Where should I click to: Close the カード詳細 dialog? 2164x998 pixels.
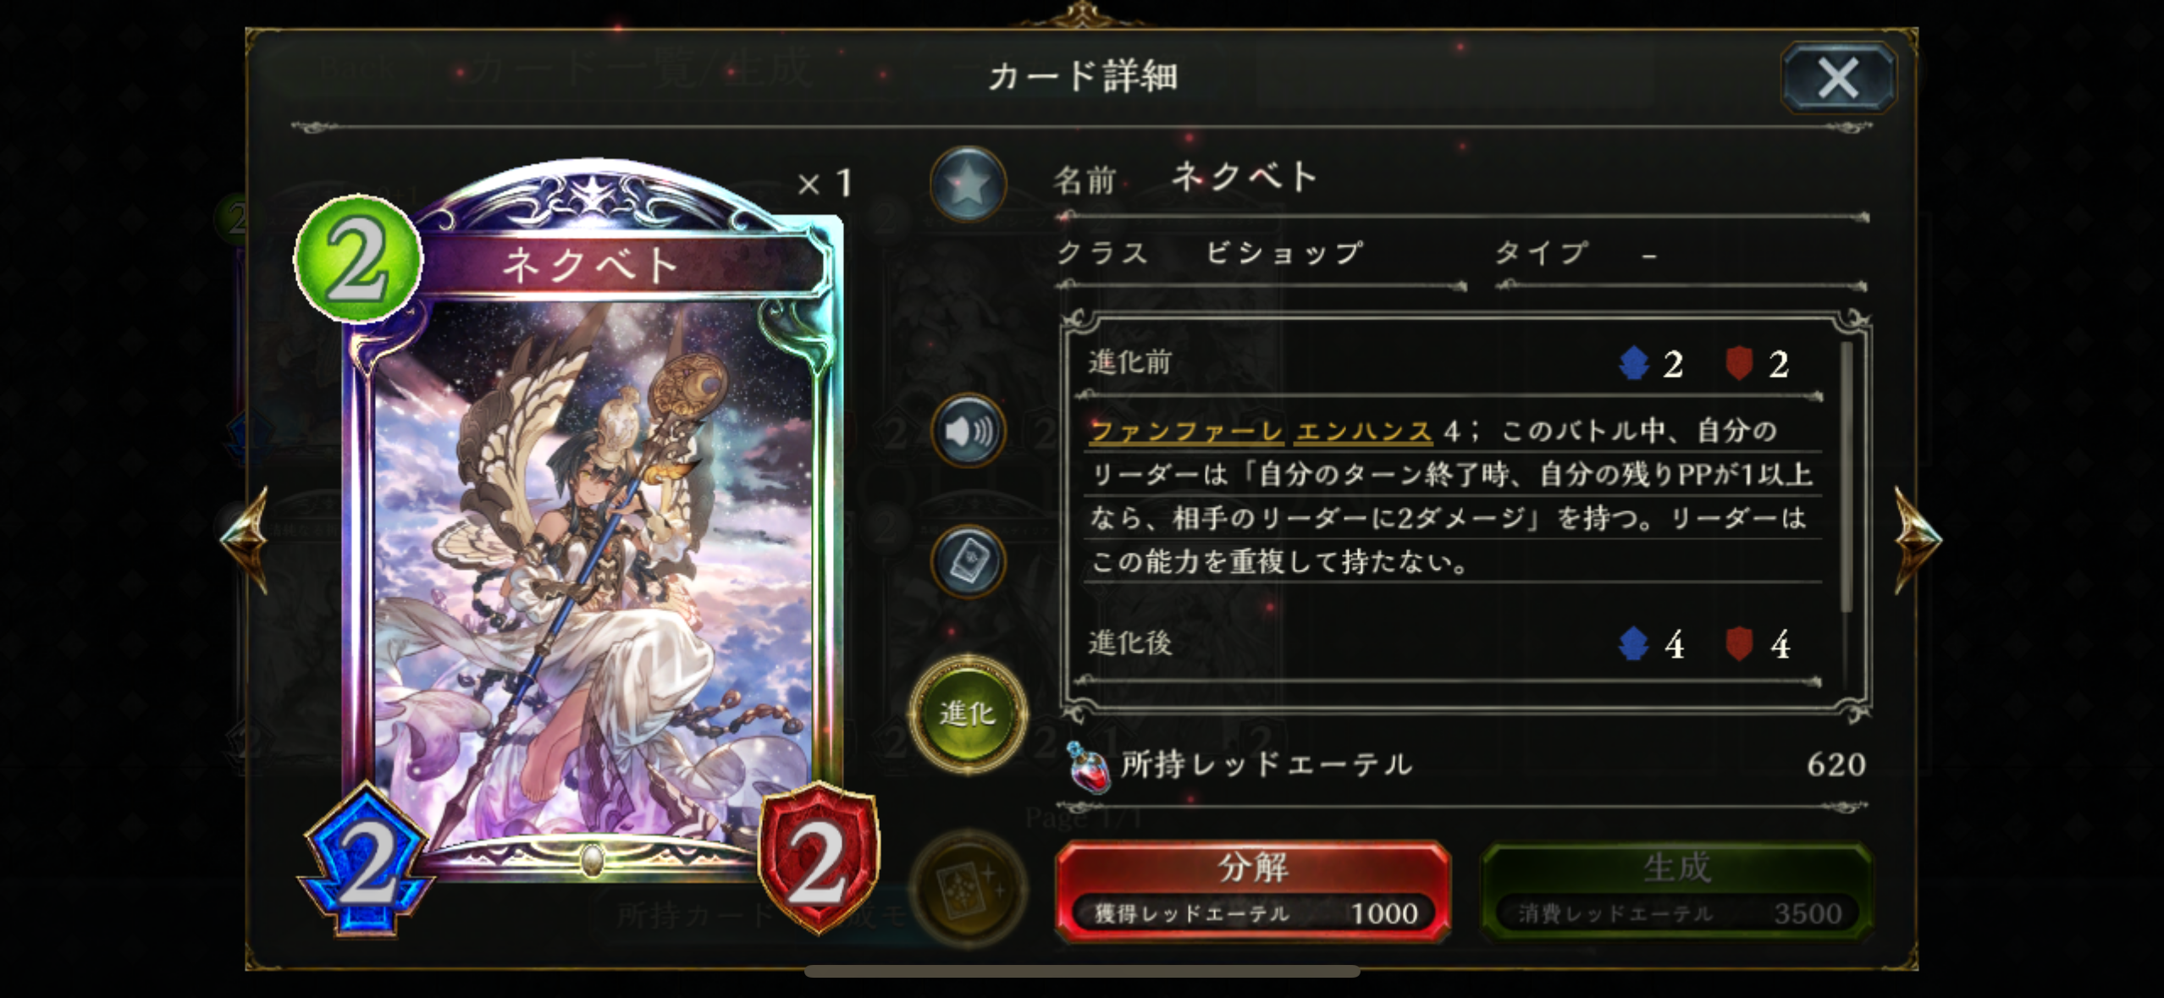[x=1838, y=78]
